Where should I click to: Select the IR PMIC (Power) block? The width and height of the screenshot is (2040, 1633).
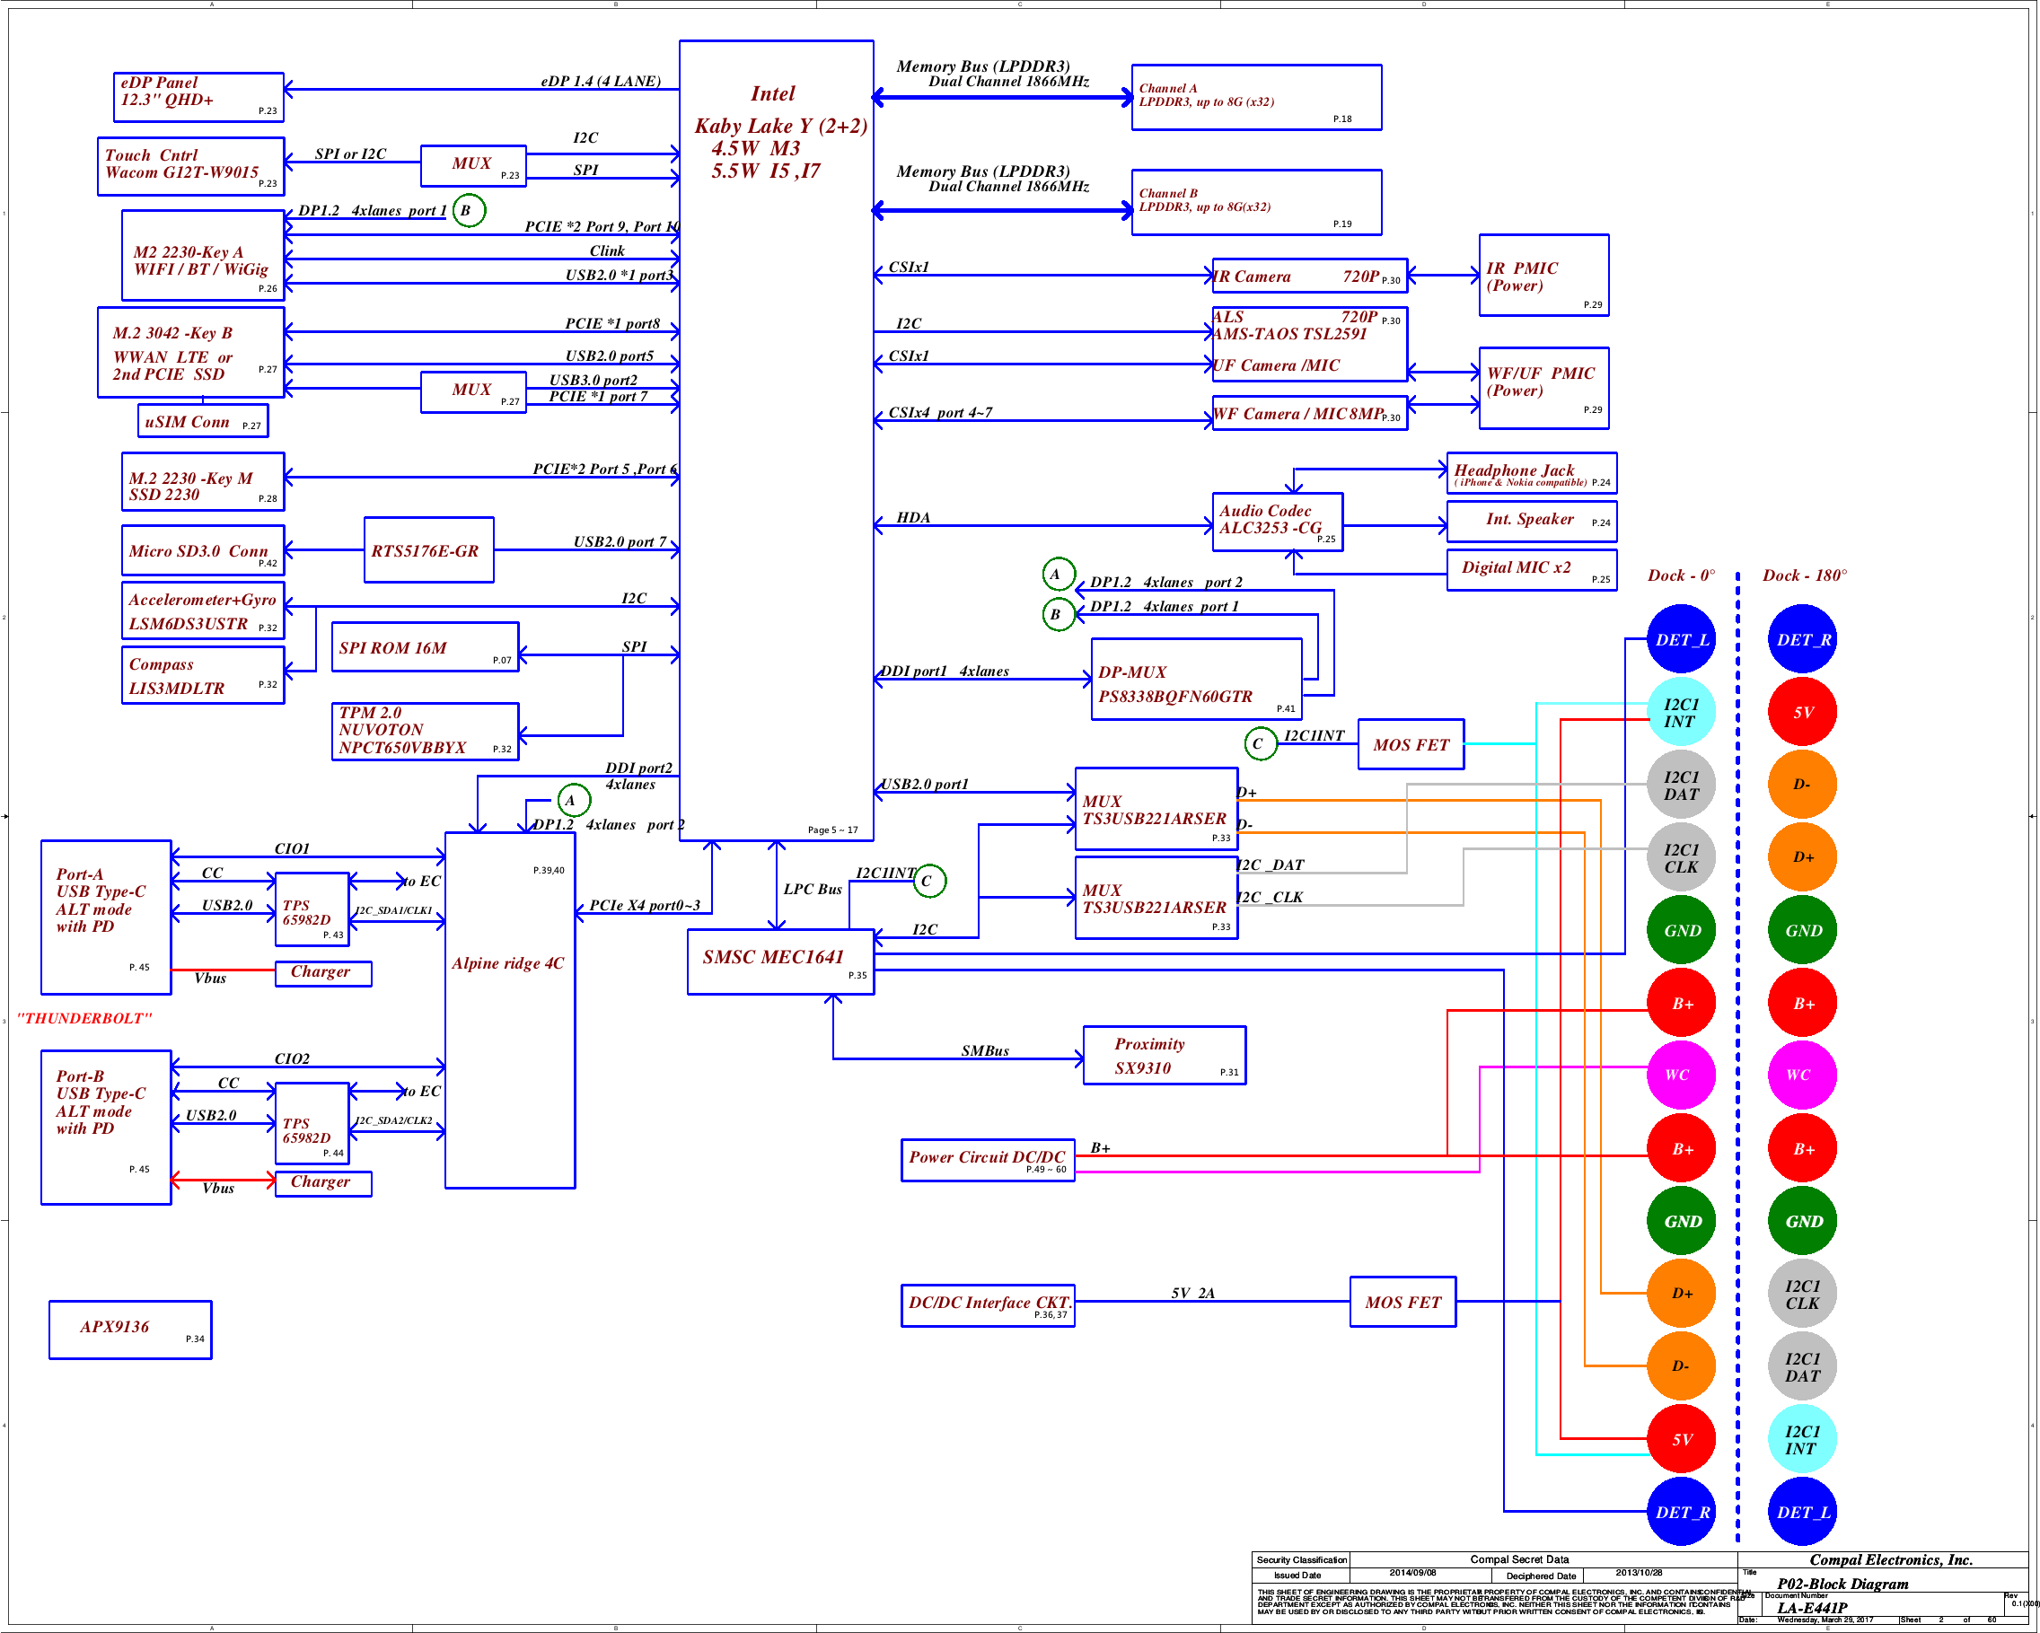[x=1544, y=276]
